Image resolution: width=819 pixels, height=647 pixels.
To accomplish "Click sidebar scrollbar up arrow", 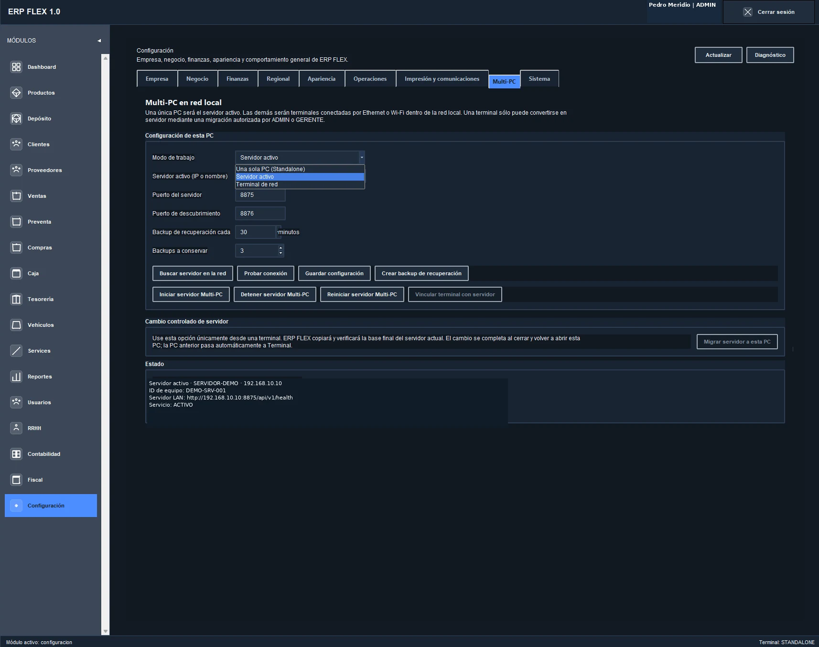I will (106, 58).
